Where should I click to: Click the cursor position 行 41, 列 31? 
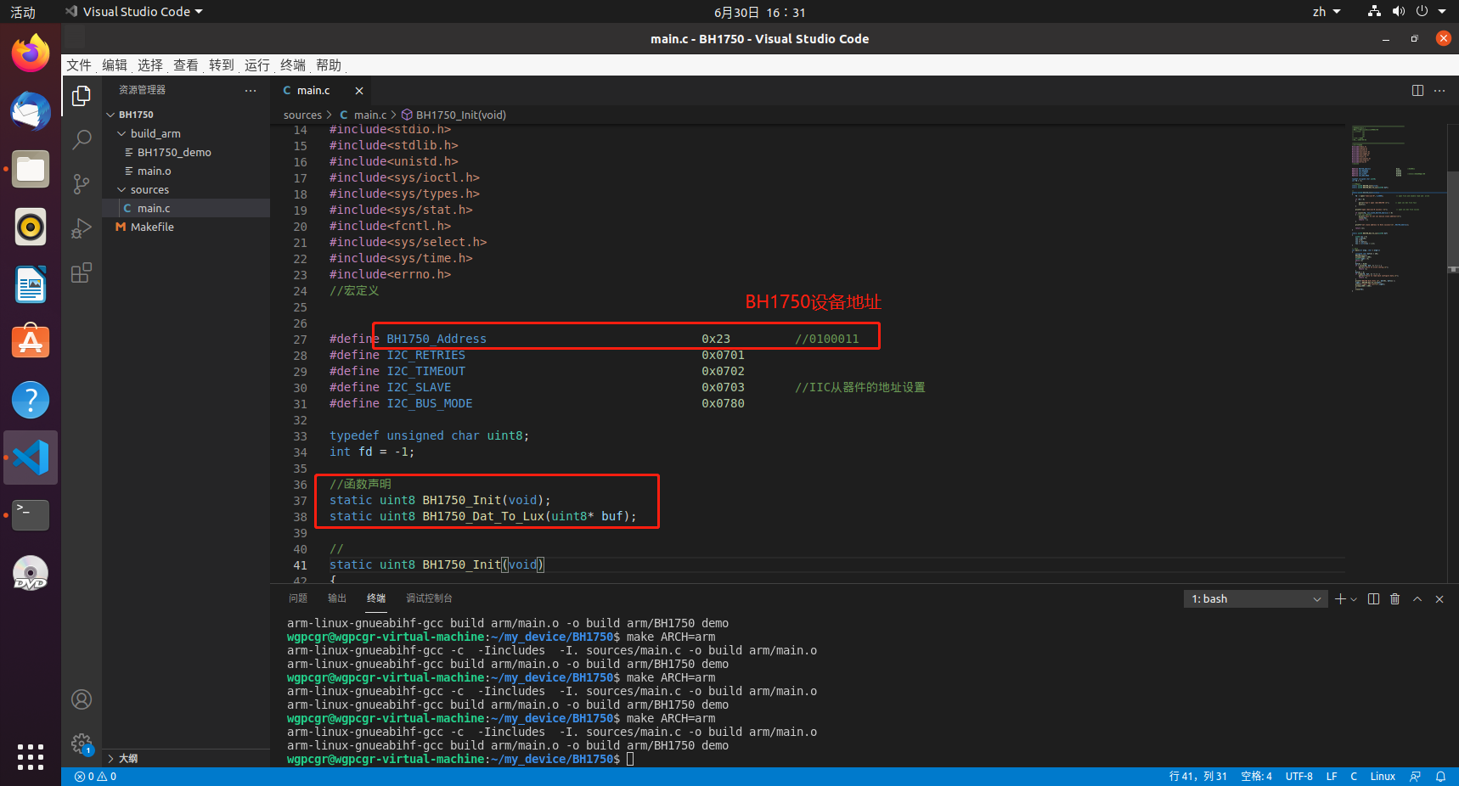[x=1198, y=777]
